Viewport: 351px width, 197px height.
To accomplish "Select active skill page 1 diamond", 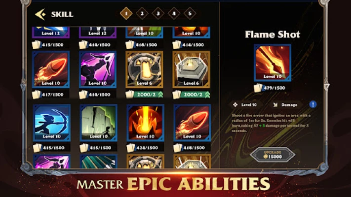I will [x=126, y=13].
